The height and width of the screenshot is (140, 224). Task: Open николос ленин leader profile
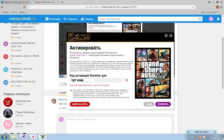pos(24,123)
